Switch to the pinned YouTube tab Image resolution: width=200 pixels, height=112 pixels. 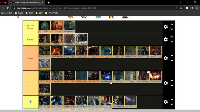coord(5,2)
